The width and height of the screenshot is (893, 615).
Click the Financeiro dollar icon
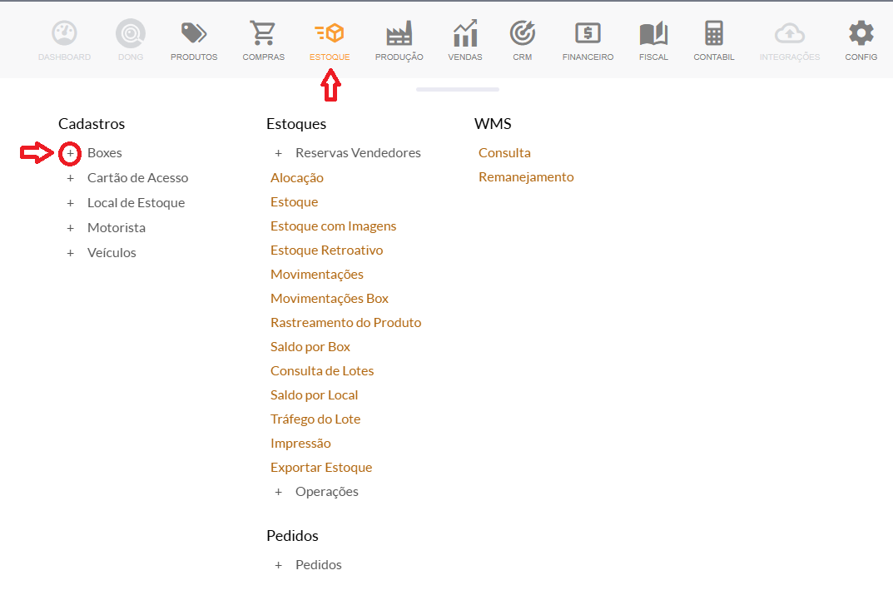pos(588,34)
